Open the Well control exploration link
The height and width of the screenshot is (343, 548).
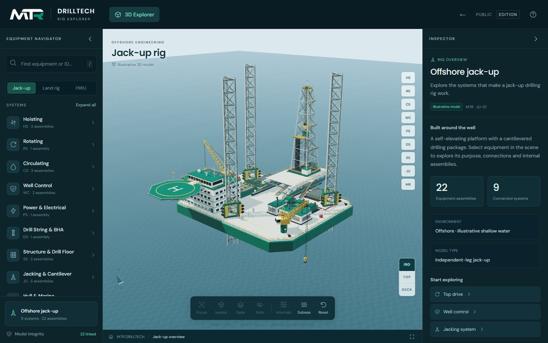485,312
